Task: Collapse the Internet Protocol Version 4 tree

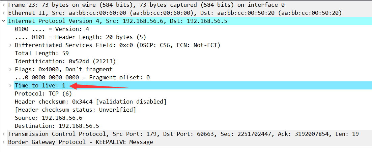Action: coord(3,21)
